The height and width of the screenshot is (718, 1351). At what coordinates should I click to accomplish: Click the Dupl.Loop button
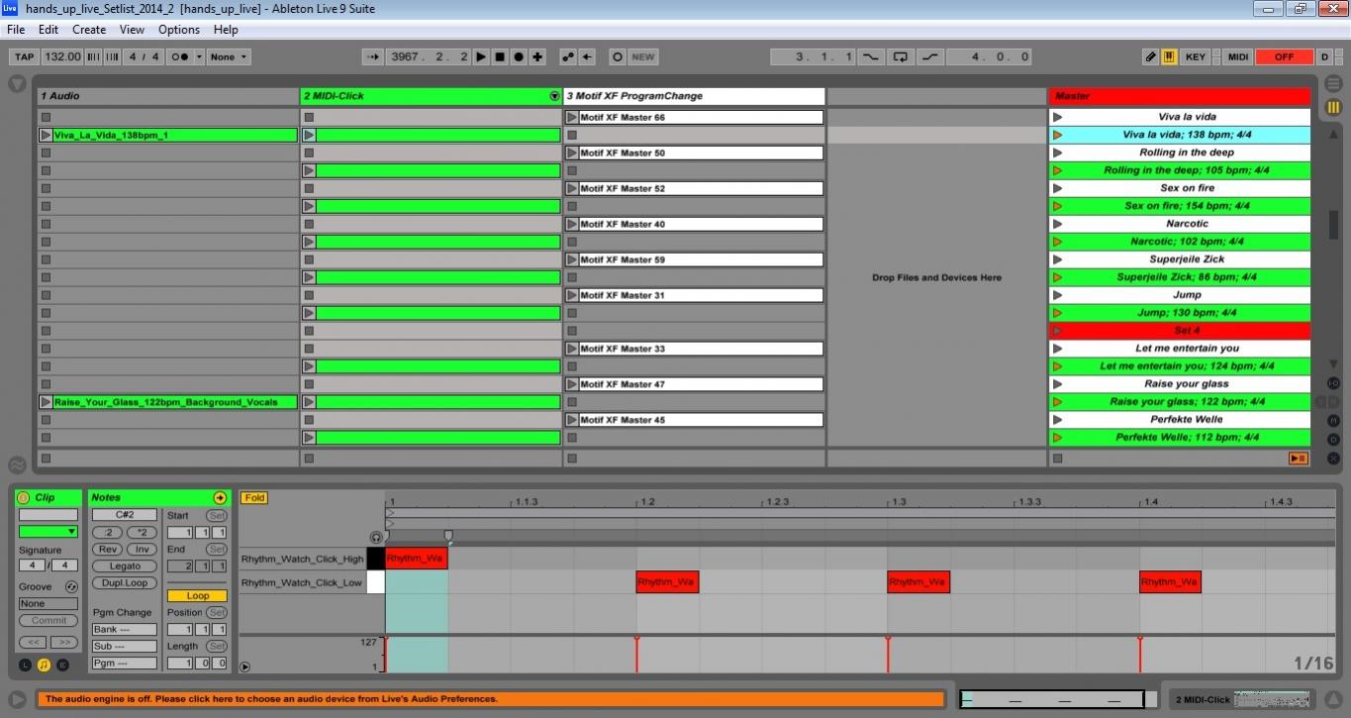point(125,583)
